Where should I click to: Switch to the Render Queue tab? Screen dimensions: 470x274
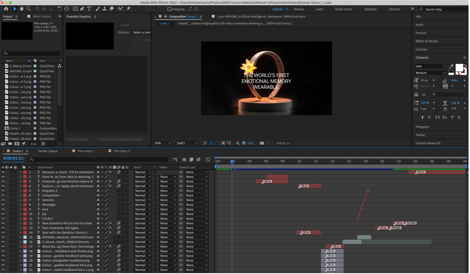pos(48,151)
